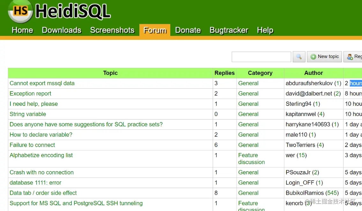Open the 'Failure to connect' discussion

pos(32,145)
